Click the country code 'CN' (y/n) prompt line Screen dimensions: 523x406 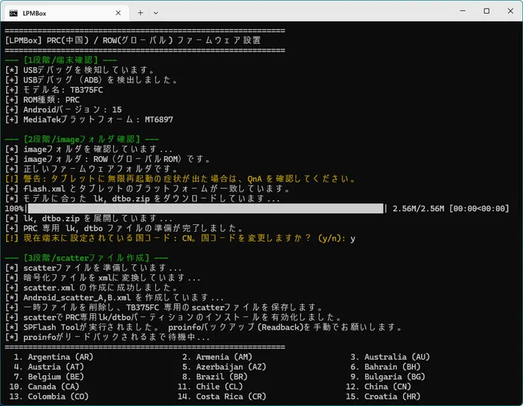tap(180, 238)
